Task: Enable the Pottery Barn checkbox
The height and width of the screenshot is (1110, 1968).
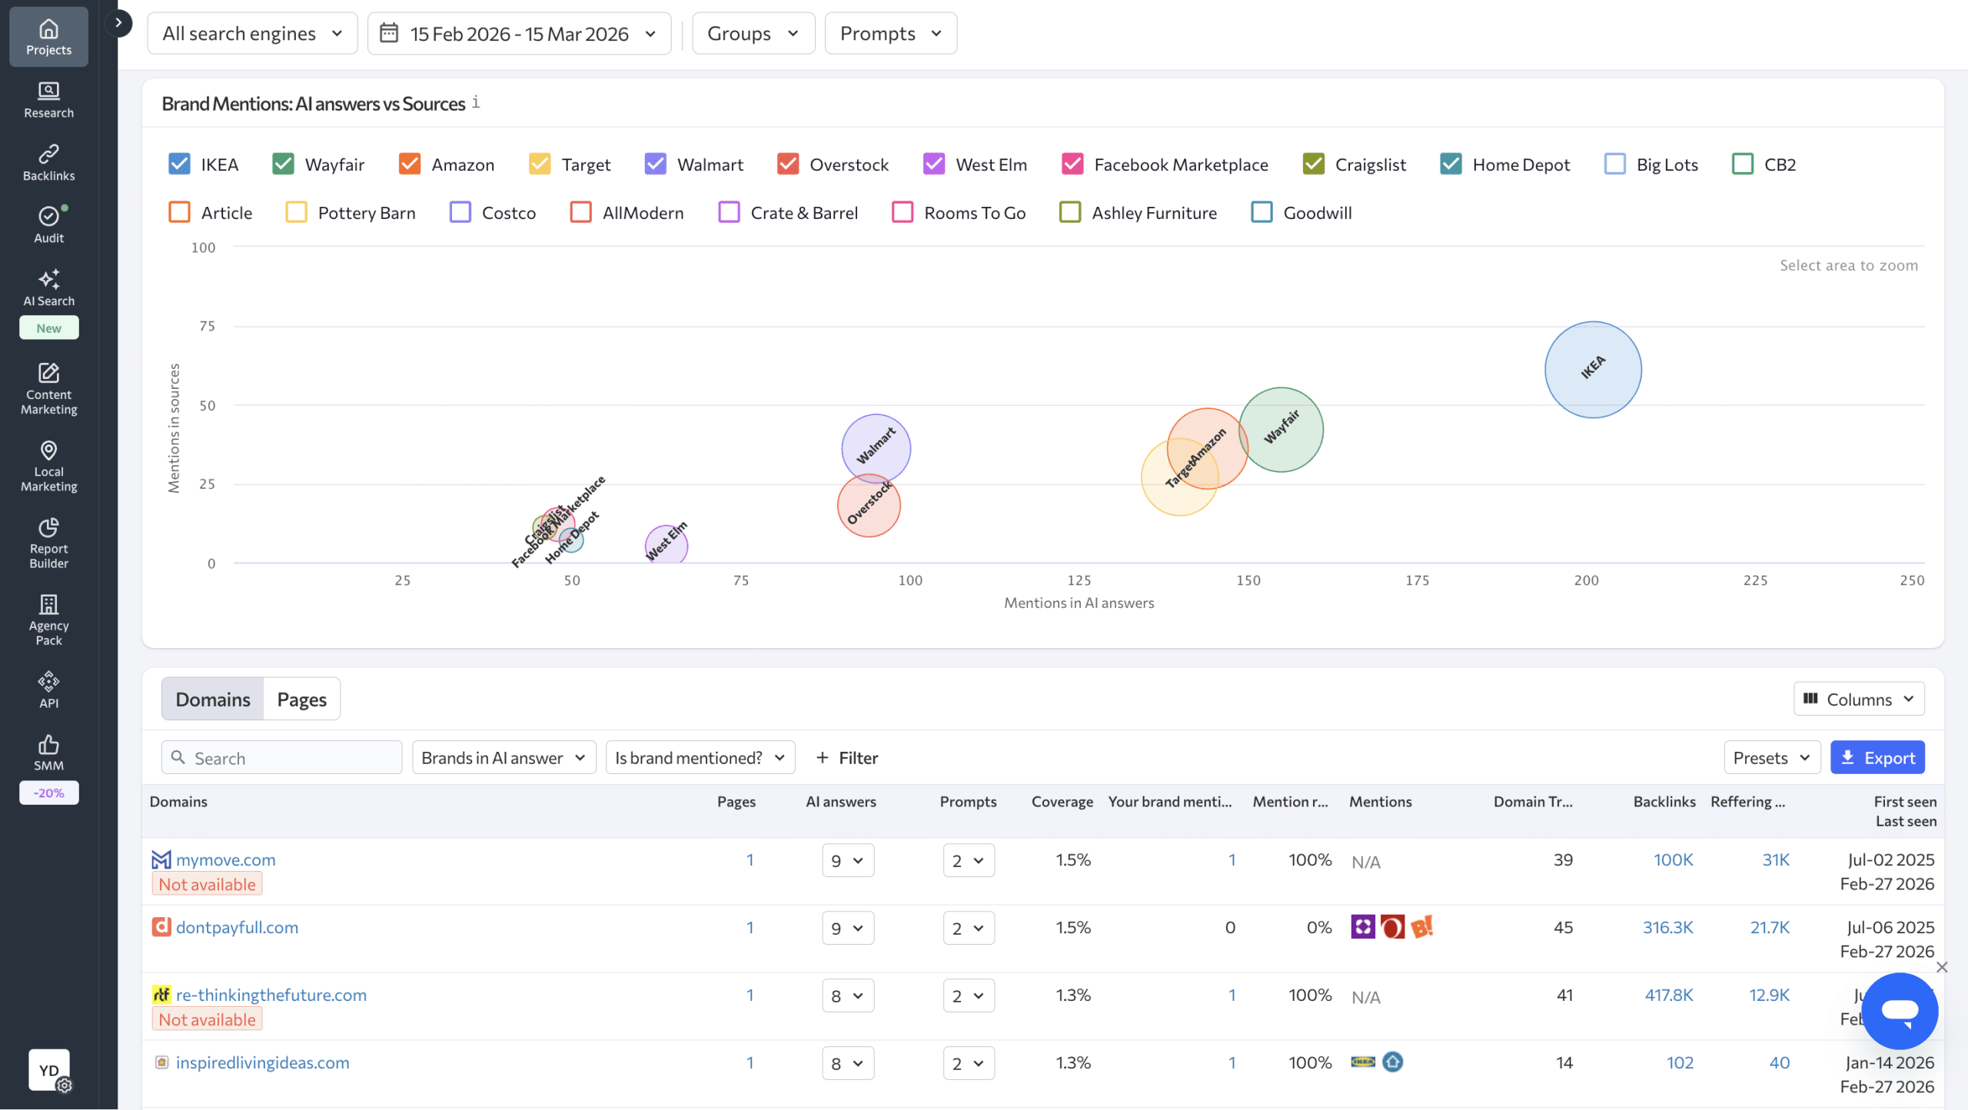Action: (296, 212)
